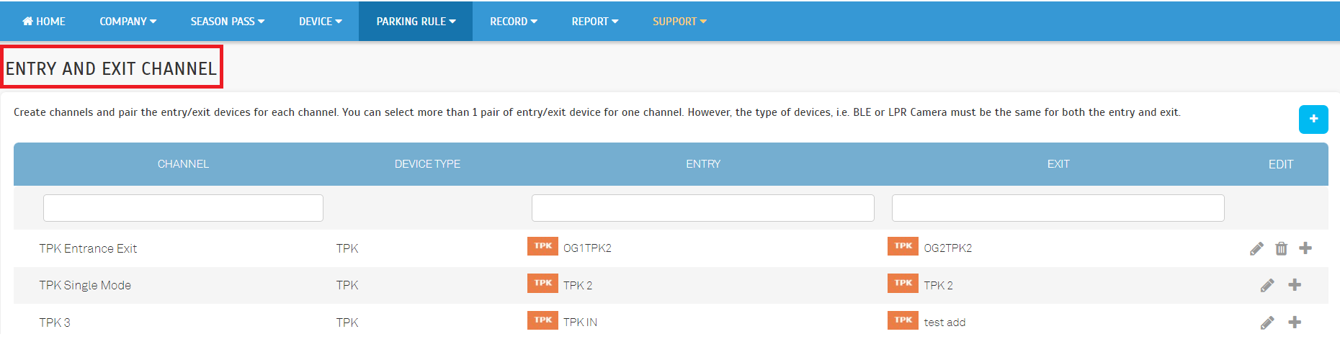
Task: Sort by the Device Type column header
Action: pos(427,164)
